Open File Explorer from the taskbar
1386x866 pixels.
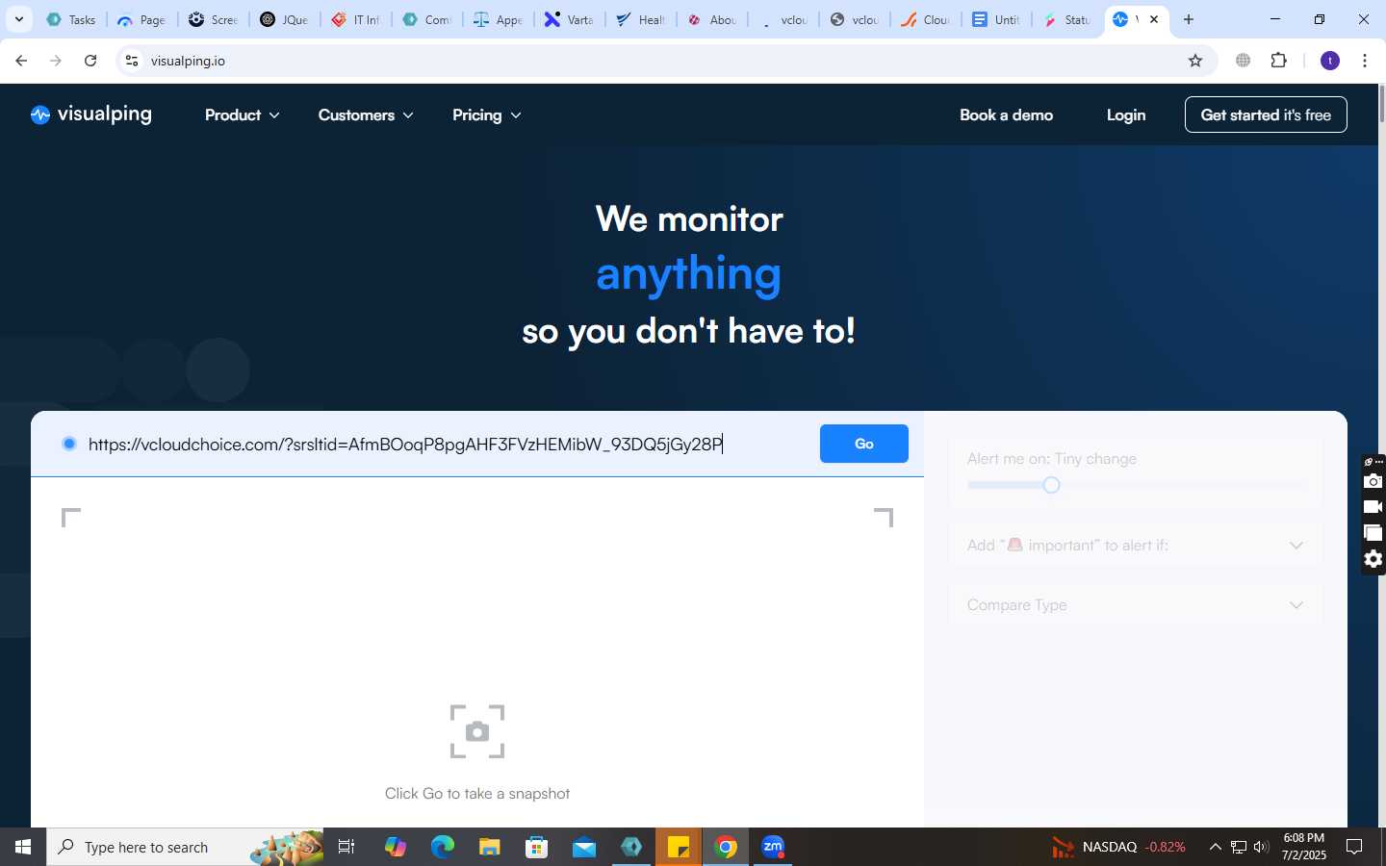(490, 847)
